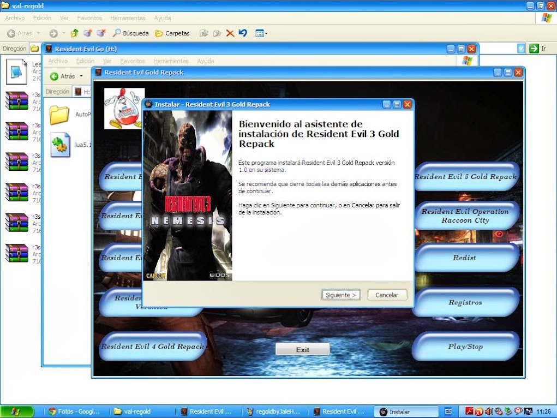The width and height of the screenshot is (557, 418).
Task: Click the forward arrow in val-regold toolbar
Action: pyautogui.click(x=53, y=33)
